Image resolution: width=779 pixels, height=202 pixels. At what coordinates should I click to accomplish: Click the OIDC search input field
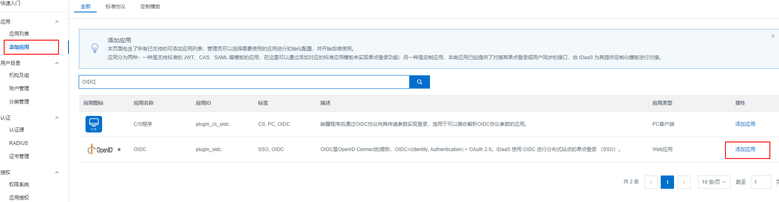(244, 82)
